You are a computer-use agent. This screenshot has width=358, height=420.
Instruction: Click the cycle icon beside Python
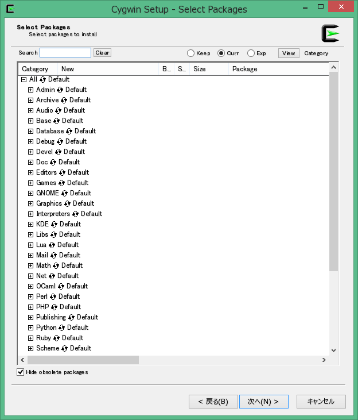click(61, 328)
